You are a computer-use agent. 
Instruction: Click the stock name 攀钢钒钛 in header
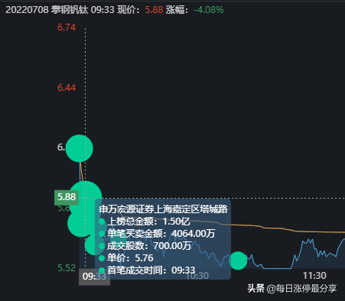(x=70, y=10)
